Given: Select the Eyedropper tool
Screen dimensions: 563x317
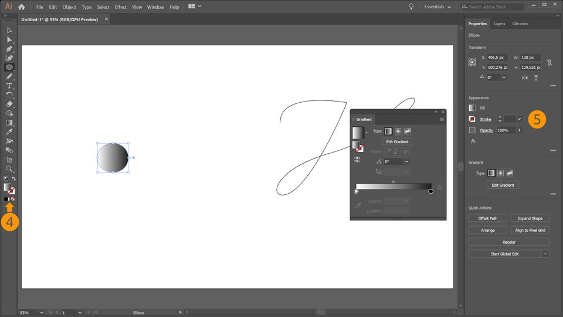Looking at the screenshot, I should pos(9,132).
